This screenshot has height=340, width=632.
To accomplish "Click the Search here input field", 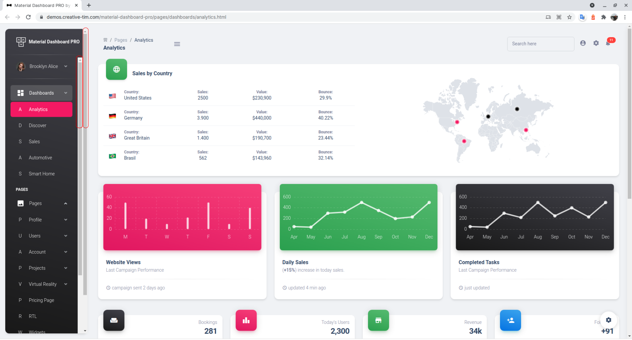I will click(x=540, y=44).
